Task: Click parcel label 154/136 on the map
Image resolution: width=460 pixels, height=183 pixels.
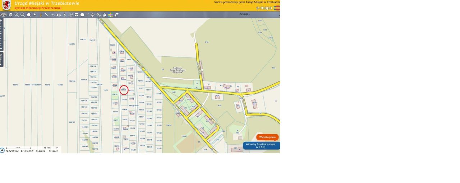Action: point(93,66)
